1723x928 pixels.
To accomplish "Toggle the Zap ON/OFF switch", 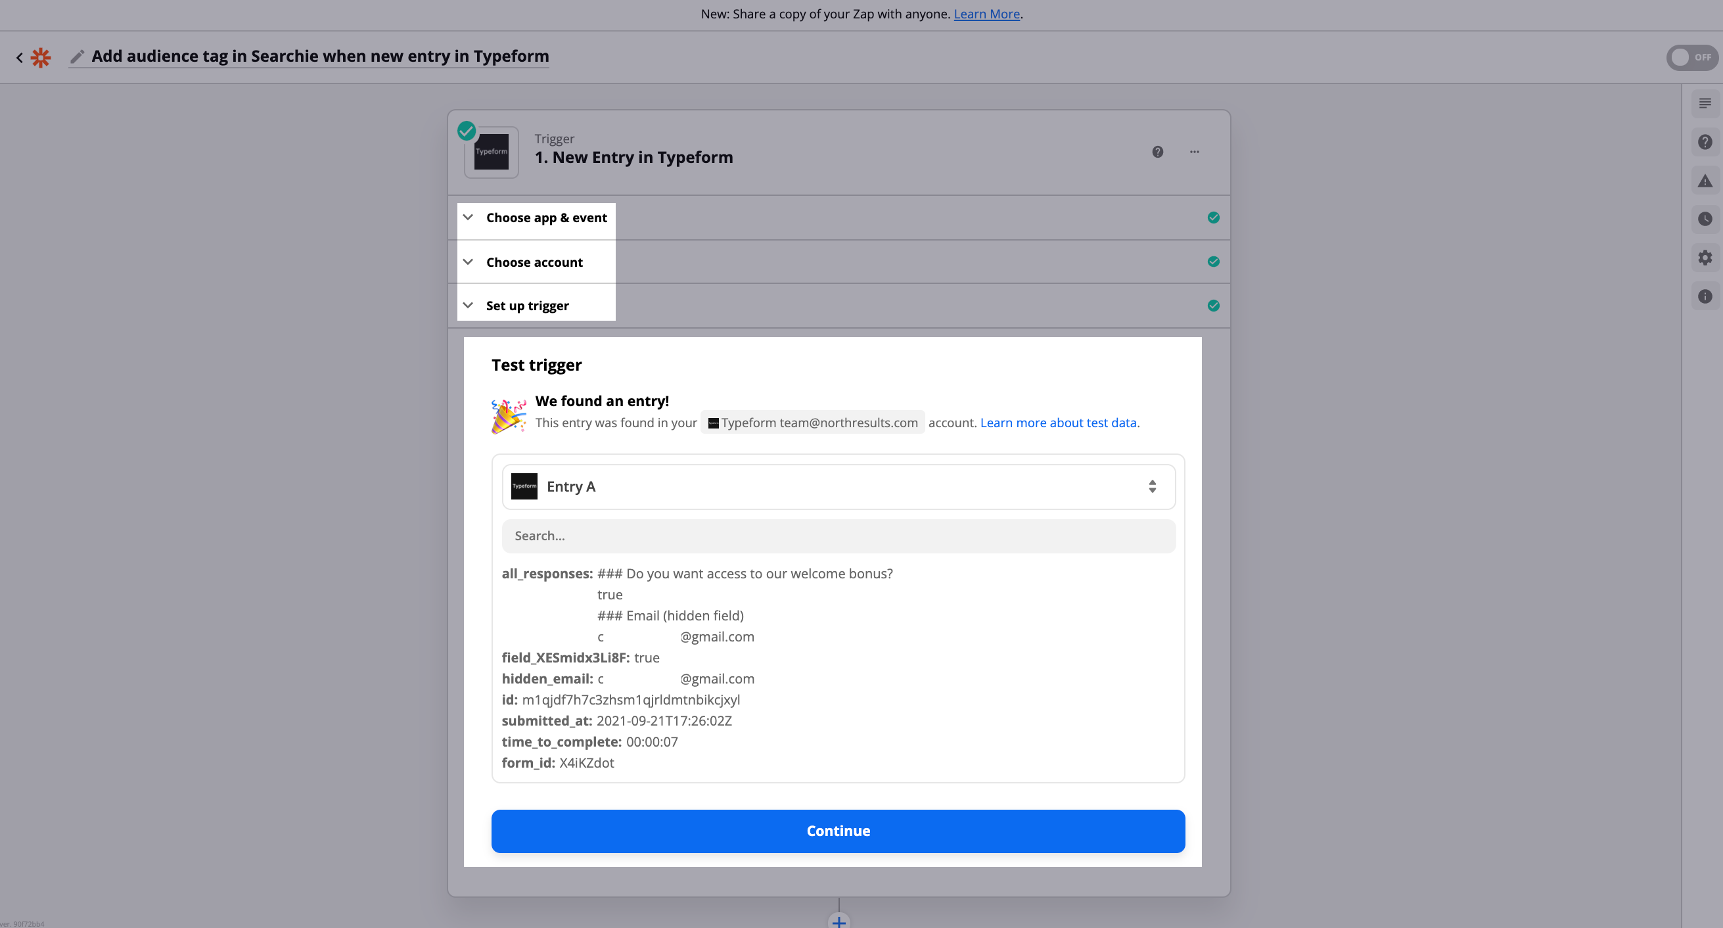I will pyautogui.click(x=1691, y=58).
